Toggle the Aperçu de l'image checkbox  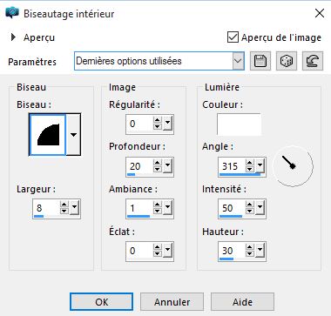[x=233, y=37]
